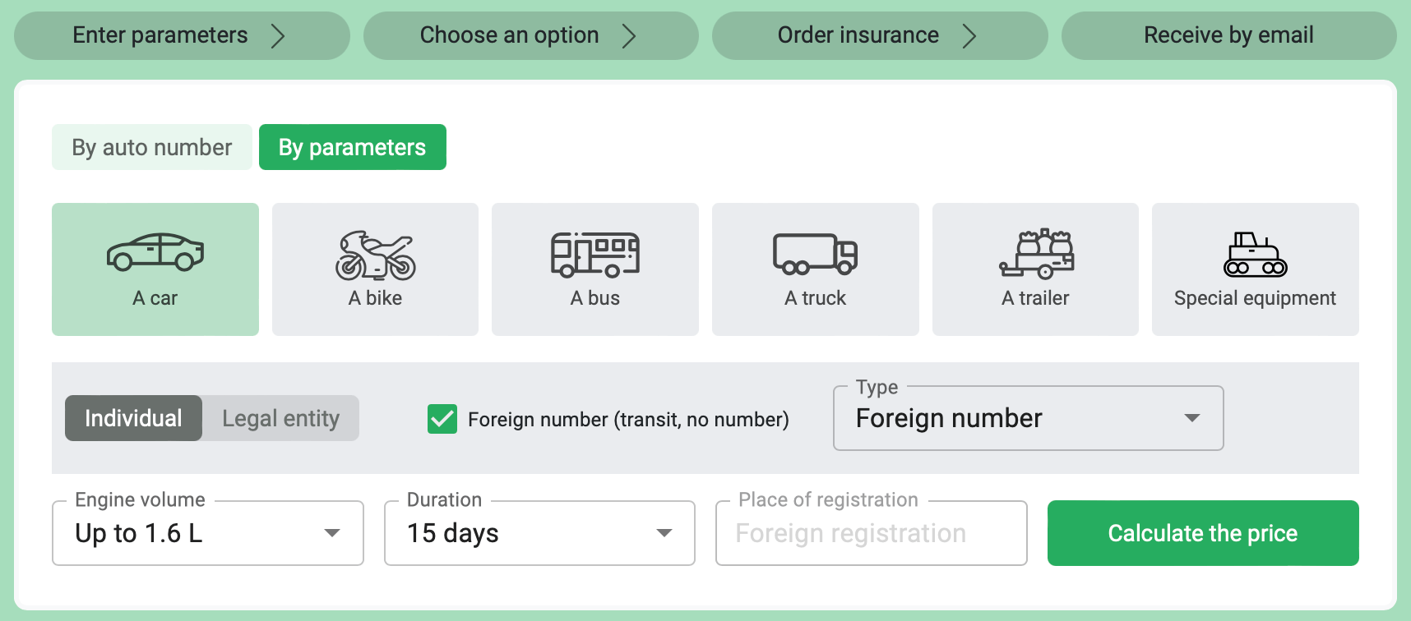
Task: Switch to Legal entity toggle option
Action: [x=280, y=418]
